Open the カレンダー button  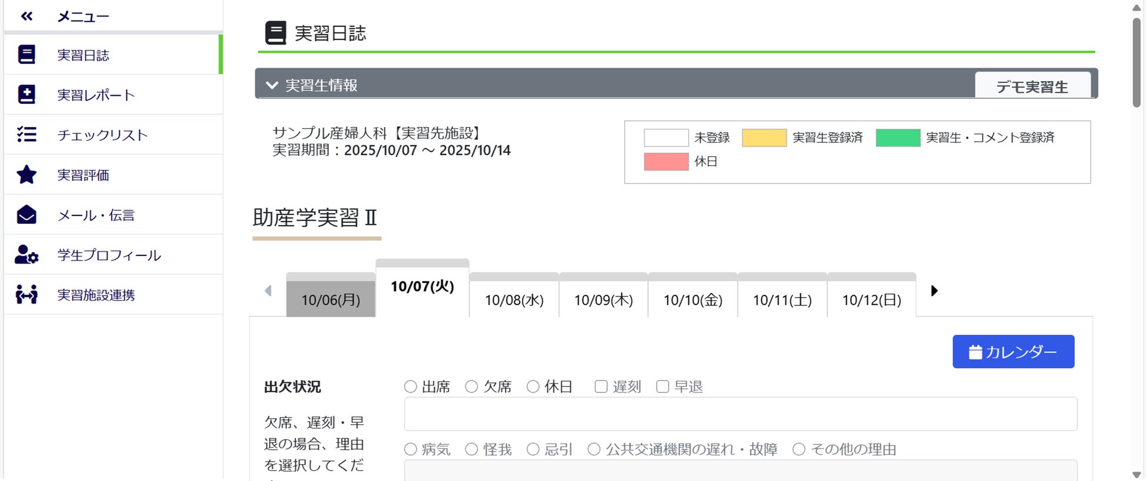[1013, 352]
